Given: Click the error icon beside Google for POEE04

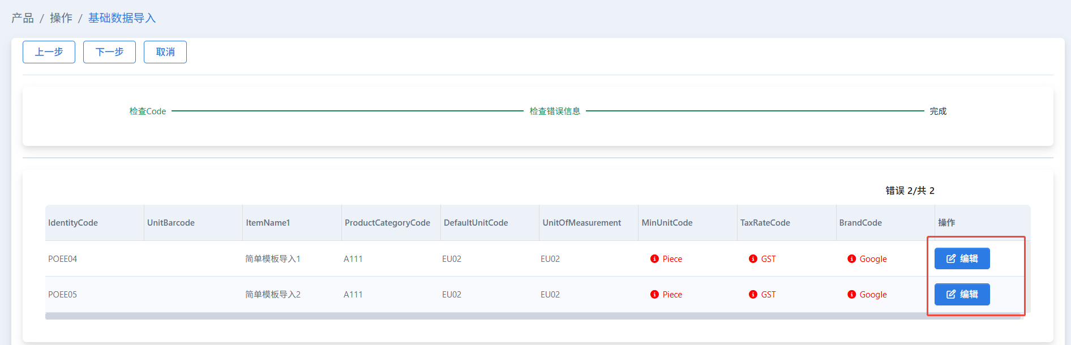Looking at the screenshot, I should tap(851, 259).
